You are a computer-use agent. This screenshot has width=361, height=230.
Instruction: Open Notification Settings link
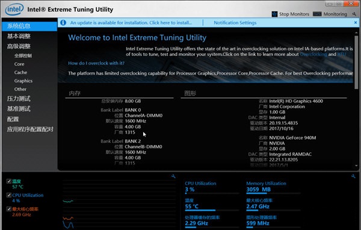235,23
